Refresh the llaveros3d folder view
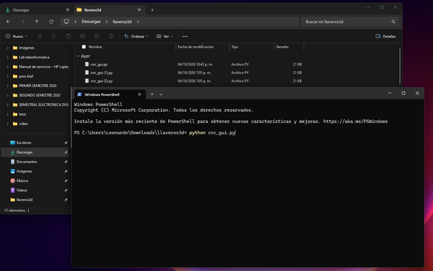Screen dimensions: 433x271 tap(51, 22)
